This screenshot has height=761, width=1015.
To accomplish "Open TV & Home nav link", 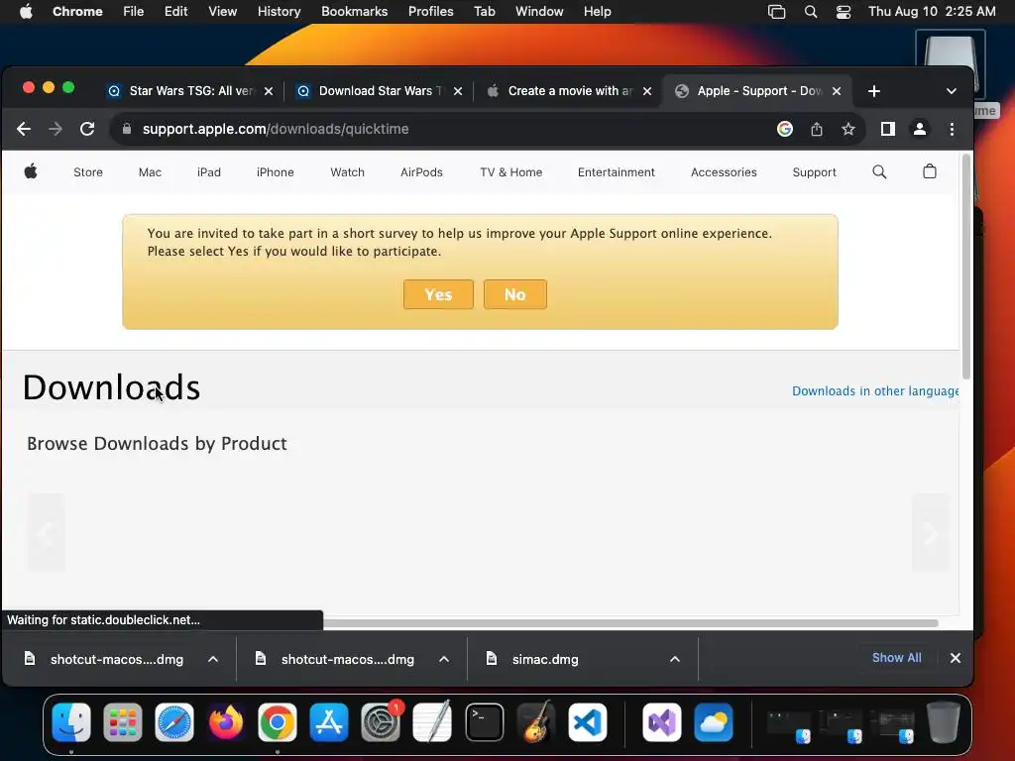I will point(510,172).
